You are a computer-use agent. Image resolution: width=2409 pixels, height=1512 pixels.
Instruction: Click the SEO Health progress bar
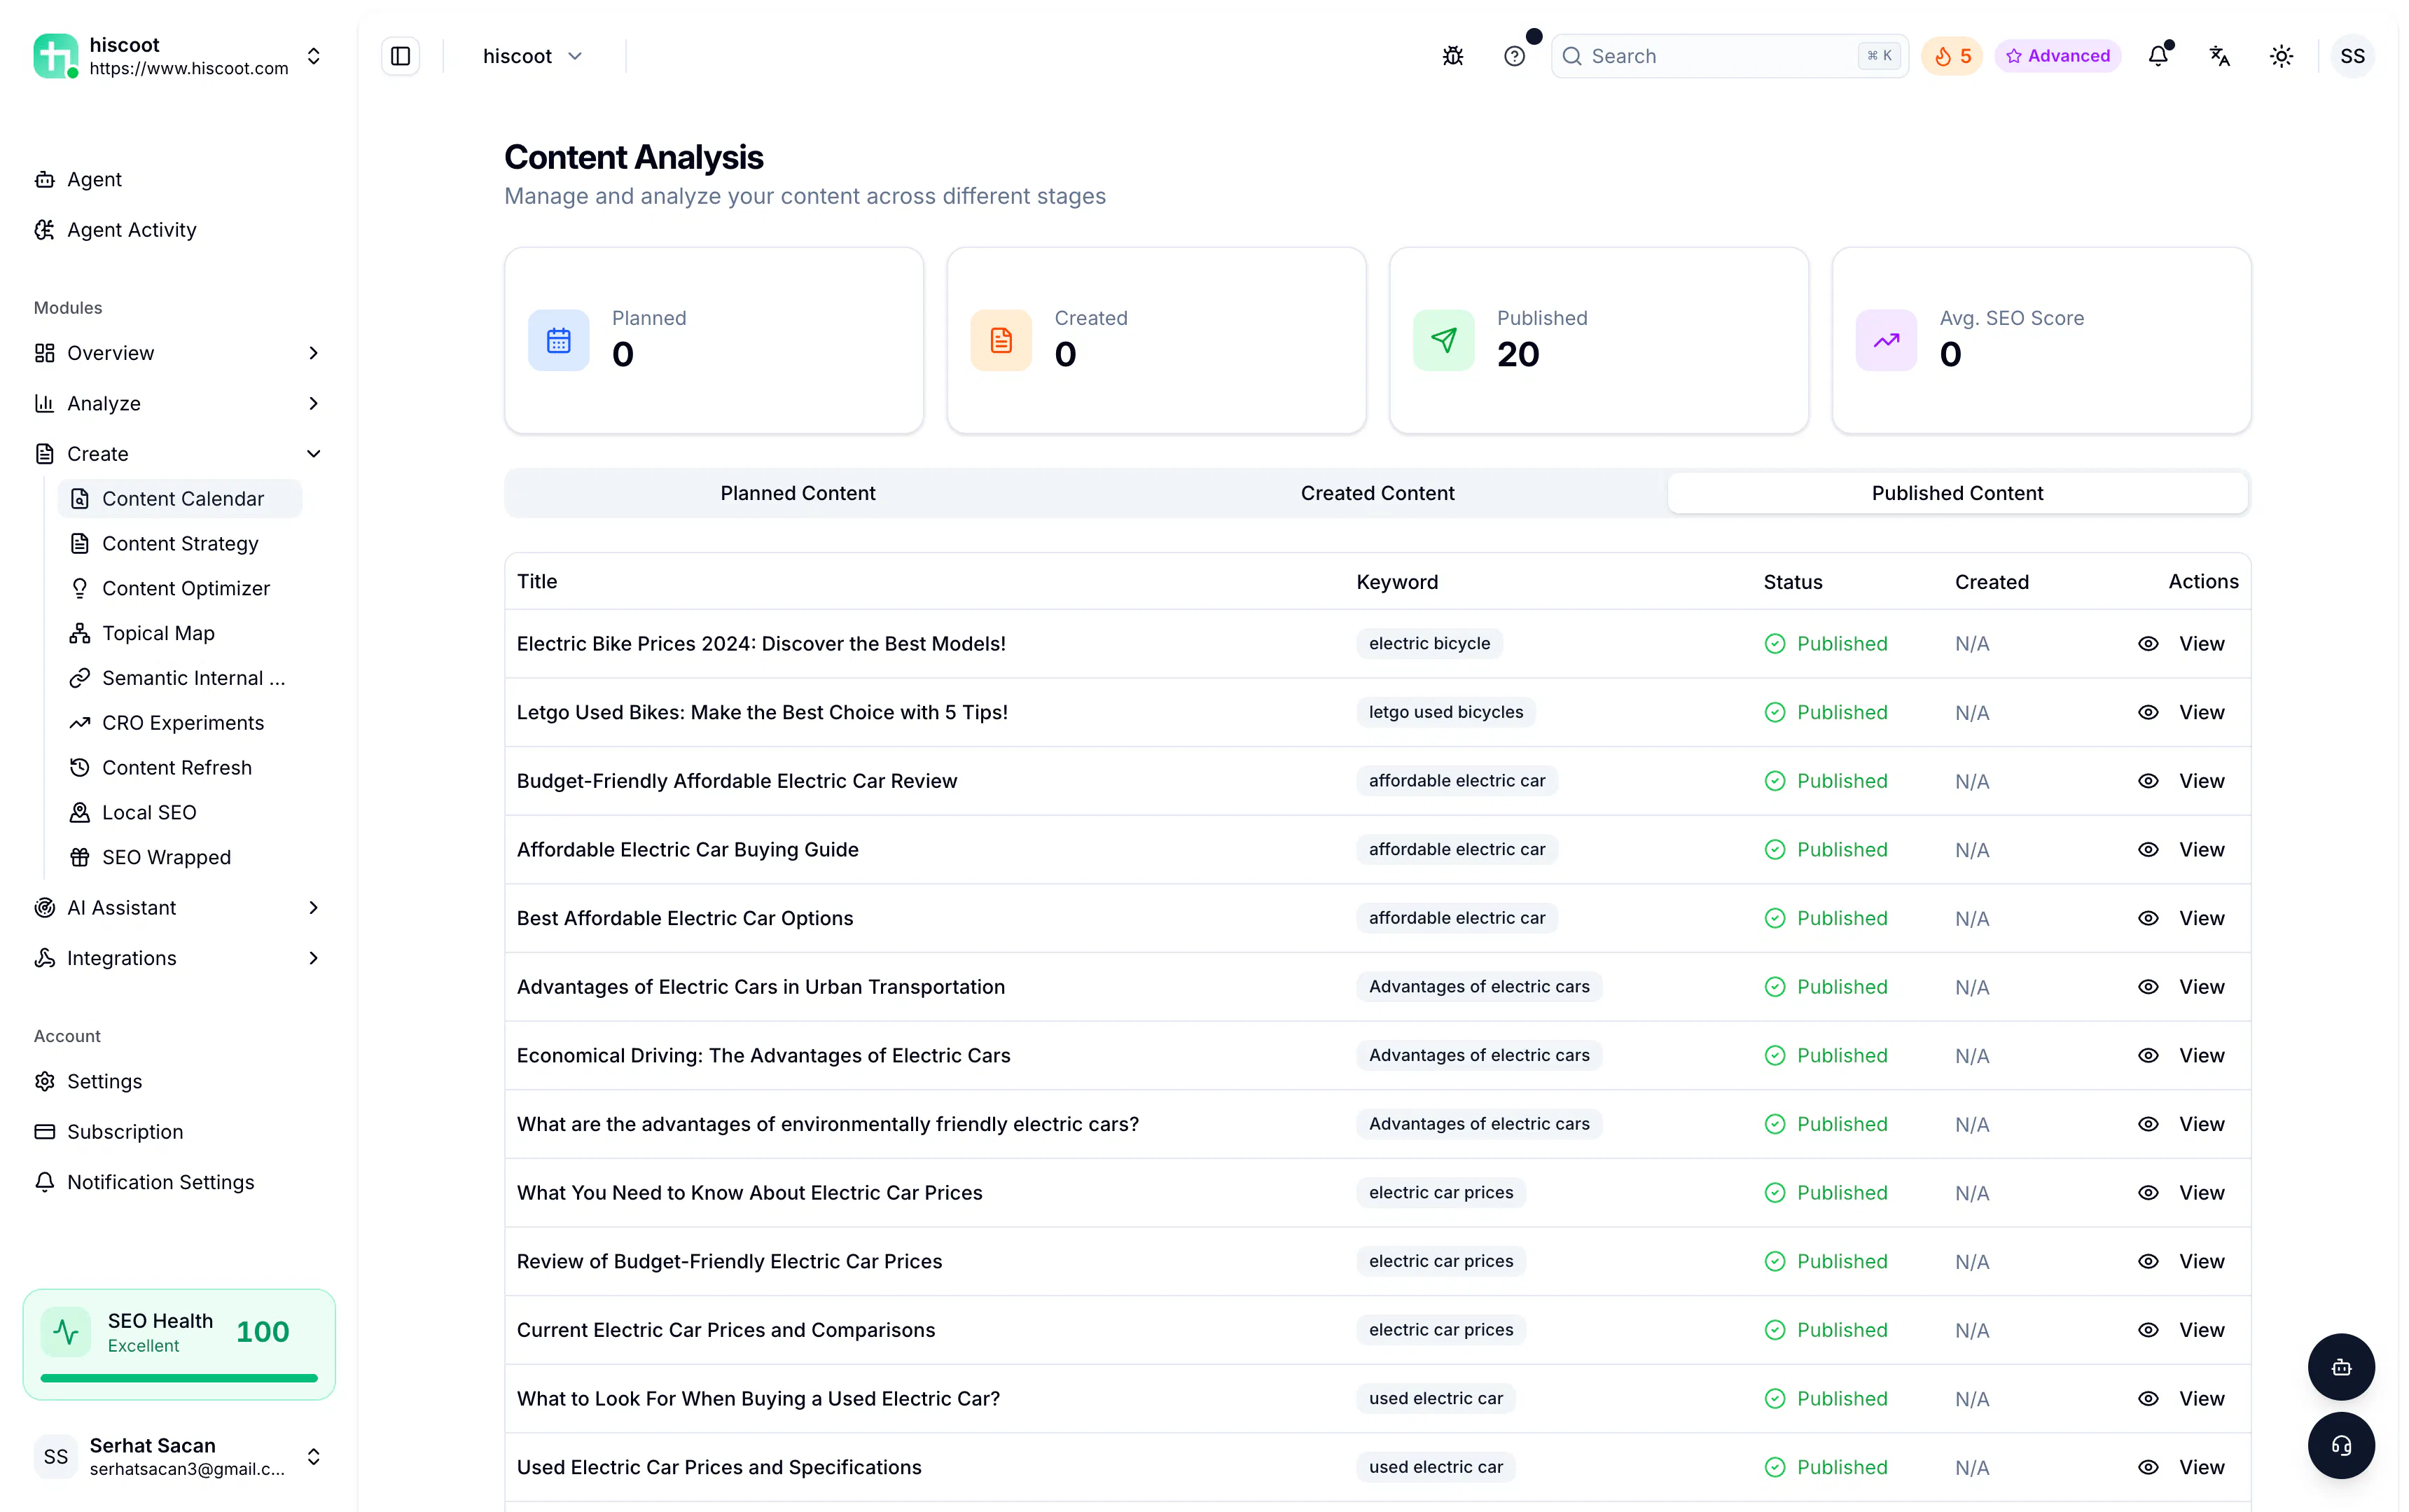click(179, 1378)
